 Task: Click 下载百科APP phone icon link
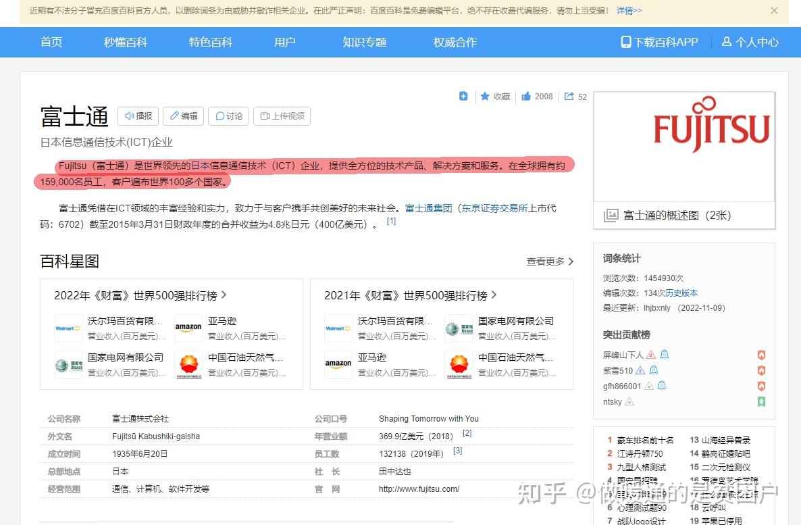coord(659,42)
